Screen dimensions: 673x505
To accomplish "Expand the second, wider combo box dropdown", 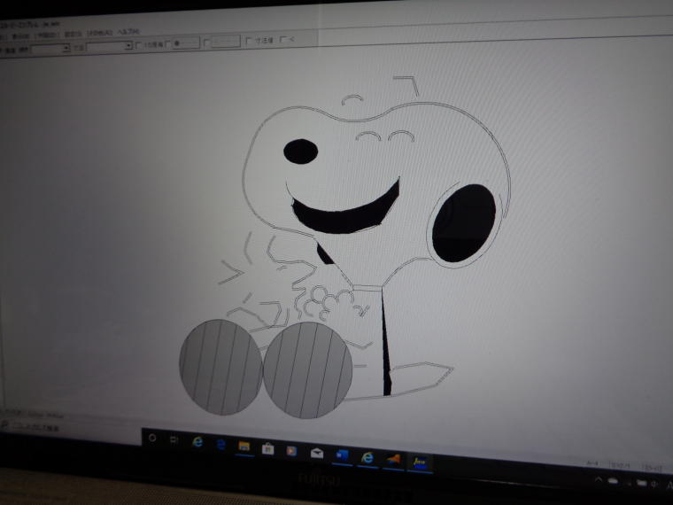I will 128,45.
